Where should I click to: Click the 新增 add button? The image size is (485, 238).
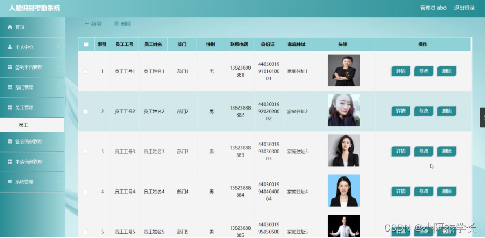[x=93, y=24]
